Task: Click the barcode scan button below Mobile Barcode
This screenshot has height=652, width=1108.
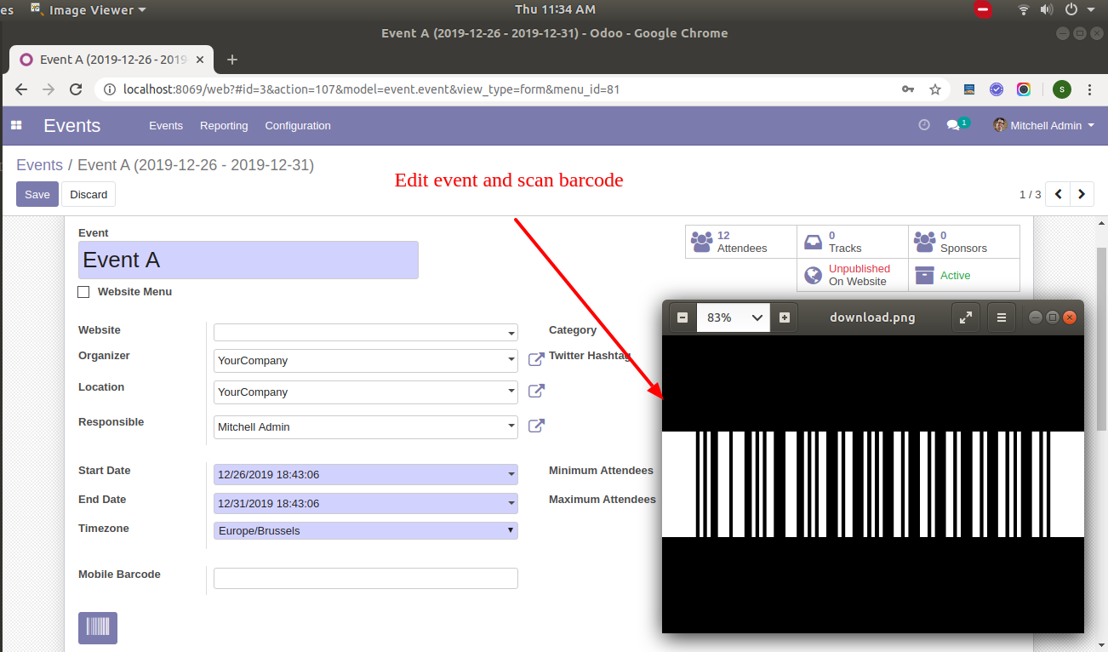Action: 98,628
